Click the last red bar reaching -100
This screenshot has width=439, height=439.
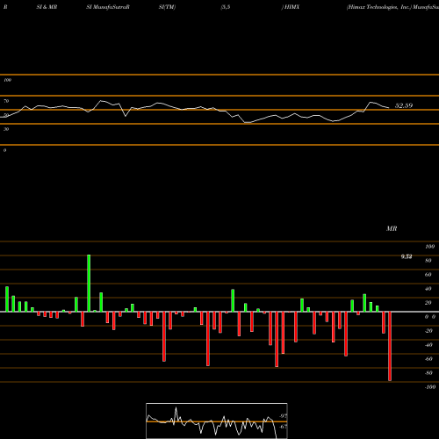(x=390, y=346)
